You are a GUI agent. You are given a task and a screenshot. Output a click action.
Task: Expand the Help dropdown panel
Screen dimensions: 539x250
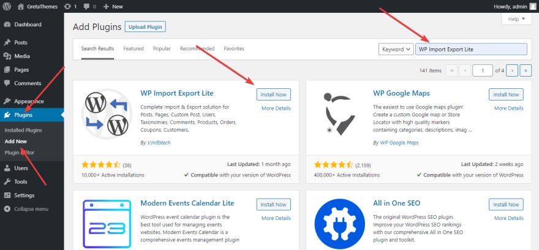coord(517,19)
